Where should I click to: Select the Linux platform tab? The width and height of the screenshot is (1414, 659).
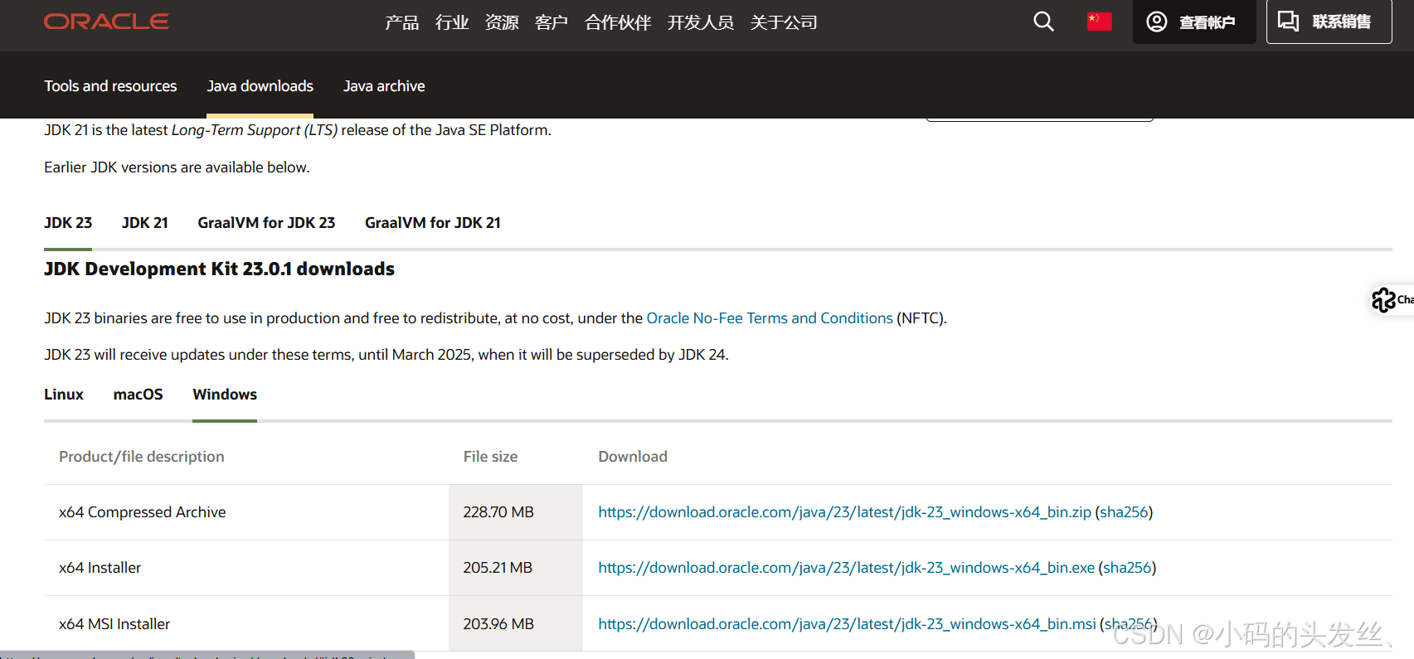pos(64,395)
